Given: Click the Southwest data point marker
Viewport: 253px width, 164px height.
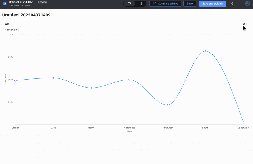Looking at the screenshot, I should coord(243,123).
